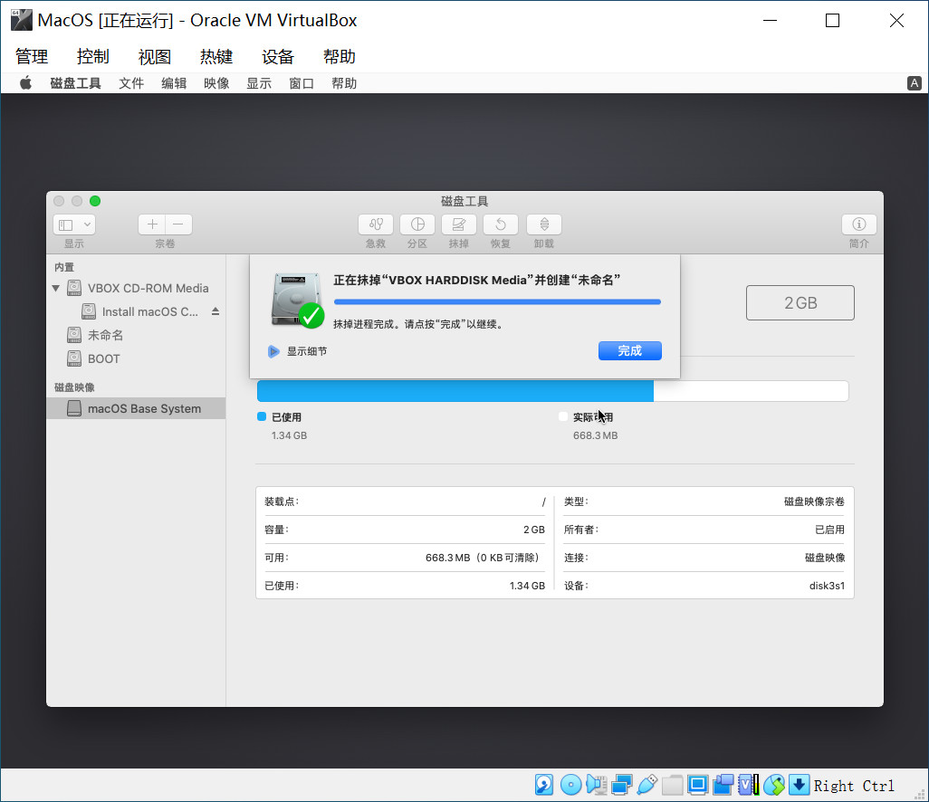929x802 pixels.
Task: Click the CPU virtualization V status icon
Action: [x=748, y=785]
